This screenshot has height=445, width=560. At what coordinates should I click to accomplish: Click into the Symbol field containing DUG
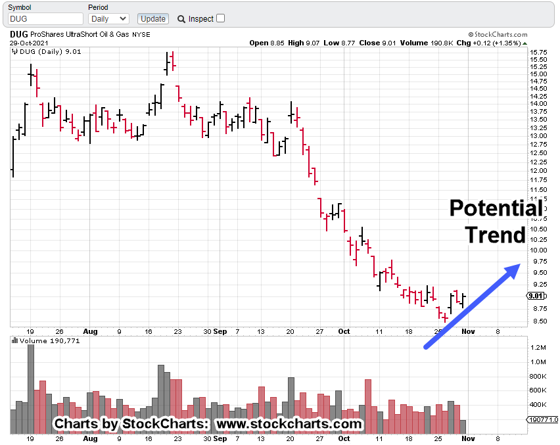tap(45, 19)
